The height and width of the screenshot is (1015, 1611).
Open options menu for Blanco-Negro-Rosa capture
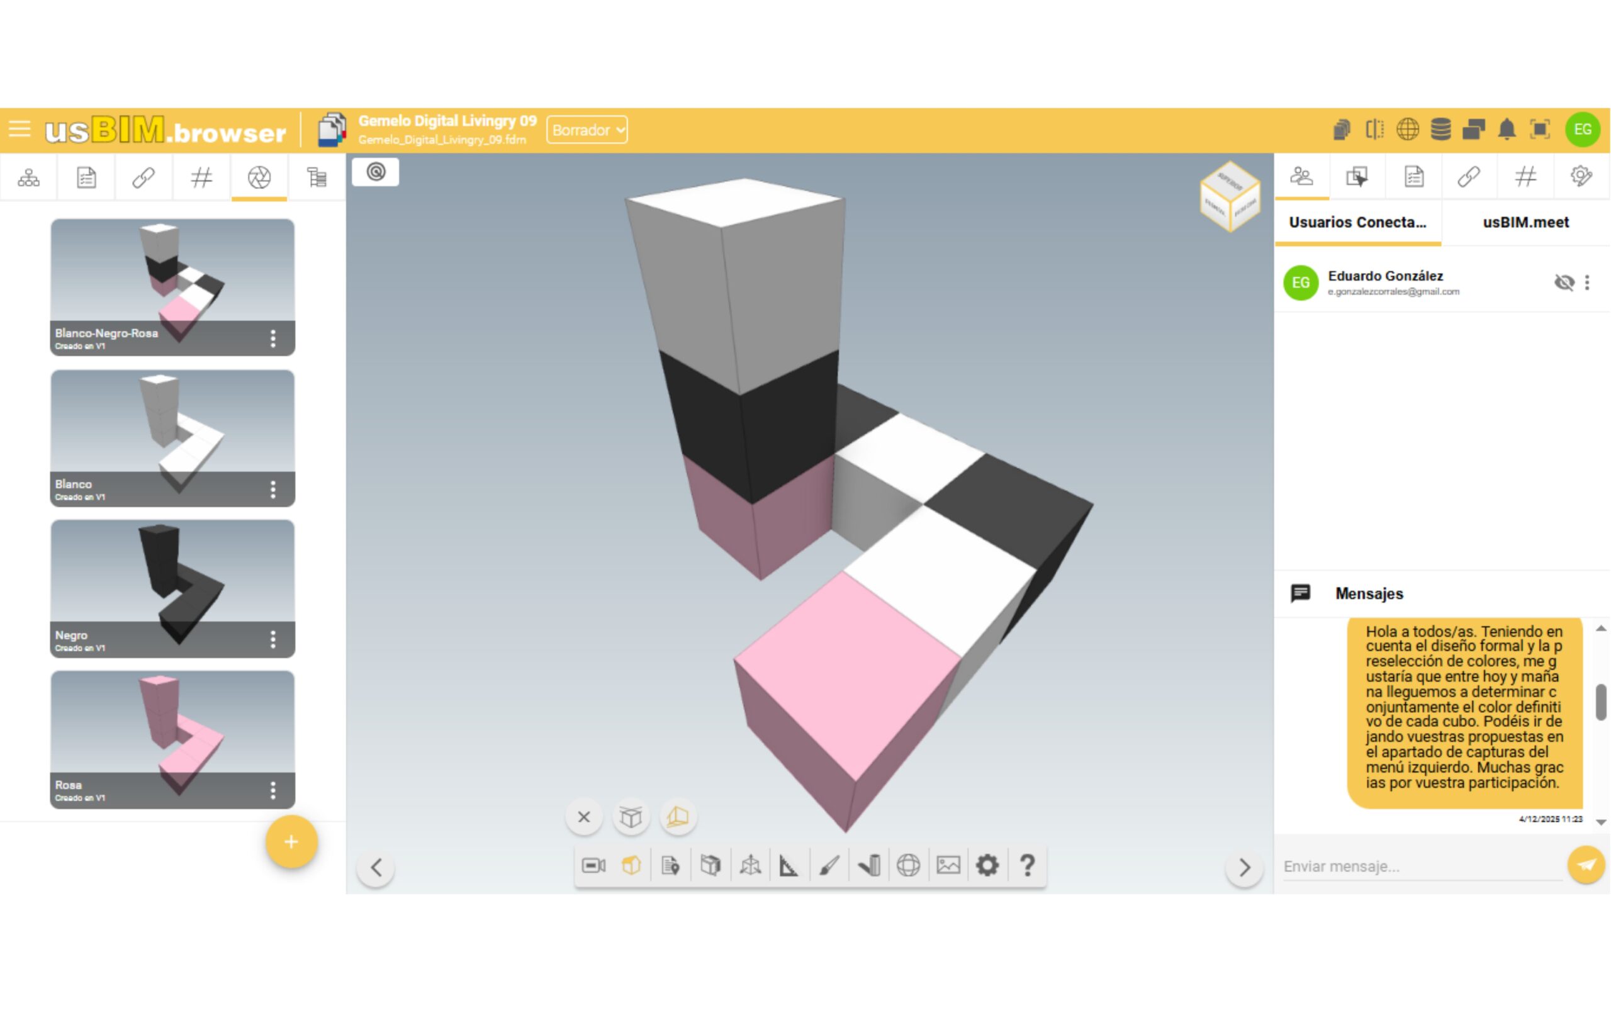coord(273,339)
